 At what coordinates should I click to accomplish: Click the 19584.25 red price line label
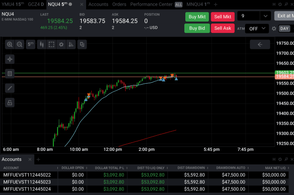285,77
